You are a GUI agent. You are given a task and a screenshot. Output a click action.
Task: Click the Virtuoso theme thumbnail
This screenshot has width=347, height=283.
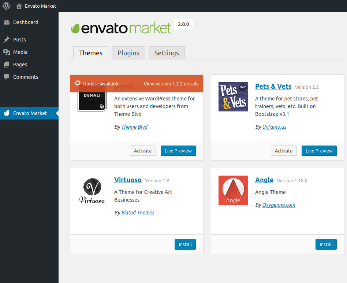tap(92, 190)
